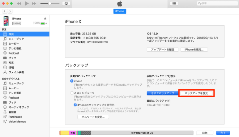The image size is (239, 137).
Task: Click the バックアップを復元 button
Action: tap(196, 93)
